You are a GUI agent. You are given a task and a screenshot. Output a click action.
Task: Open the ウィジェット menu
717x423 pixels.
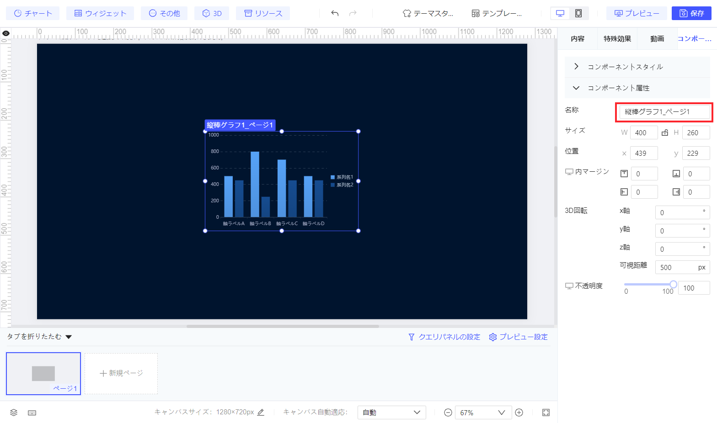click(100, 13)
